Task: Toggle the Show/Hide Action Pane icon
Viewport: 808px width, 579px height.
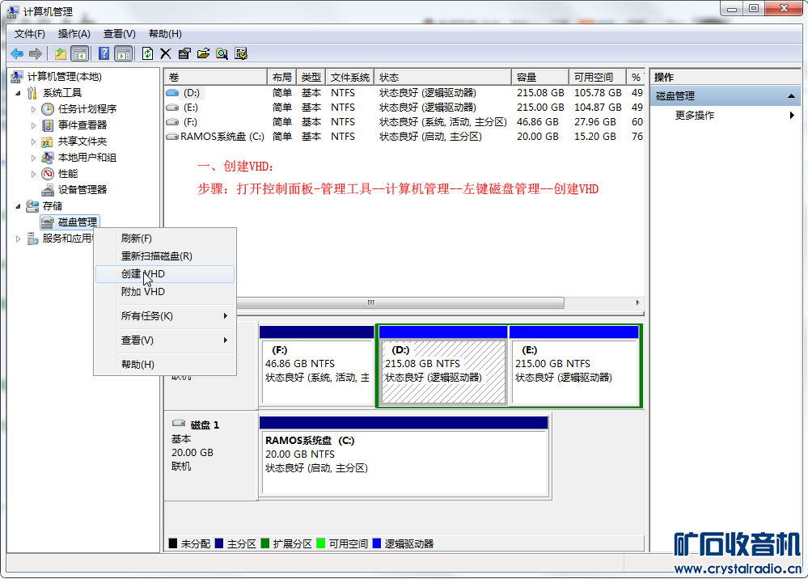Action: coord(124,53)
